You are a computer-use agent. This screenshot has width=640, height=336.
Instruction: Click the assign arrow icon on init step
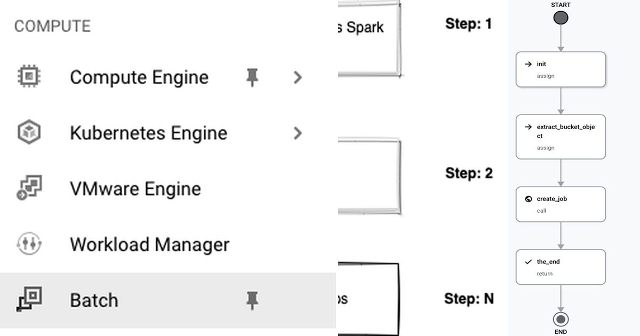coord(527,63)
